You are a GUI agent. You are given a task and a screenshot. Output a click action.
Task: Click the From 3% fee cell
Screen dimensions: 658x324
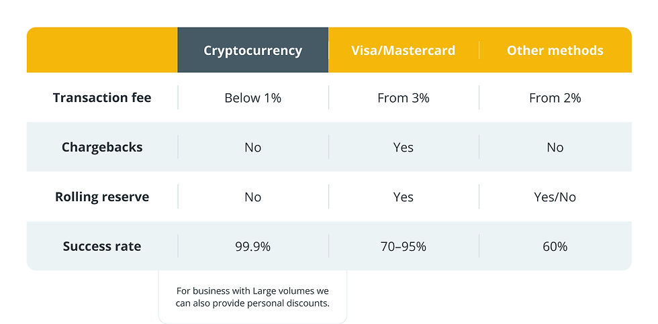click(404, 98)
